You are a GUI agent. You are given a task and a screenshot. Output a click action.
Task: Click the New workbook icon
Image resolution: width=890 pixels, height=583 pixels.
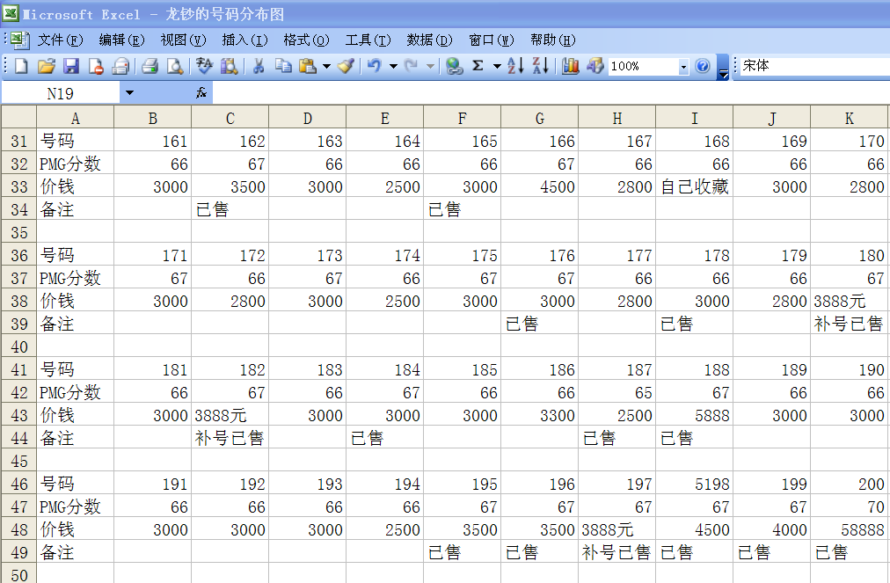pyautogui.click(x=21, y=66)
